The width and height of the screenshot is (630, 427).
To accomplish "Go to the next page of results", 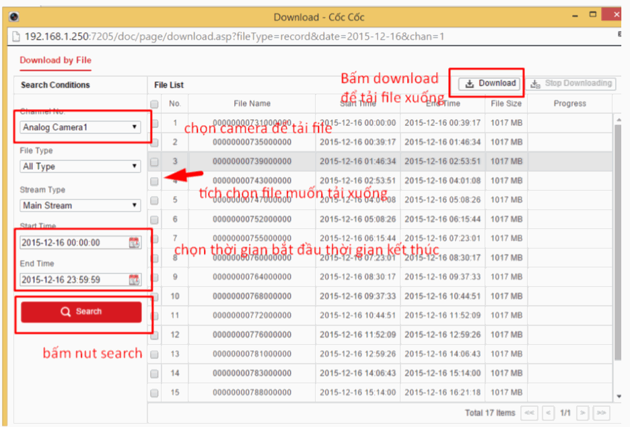I will (x=583, y=412).
